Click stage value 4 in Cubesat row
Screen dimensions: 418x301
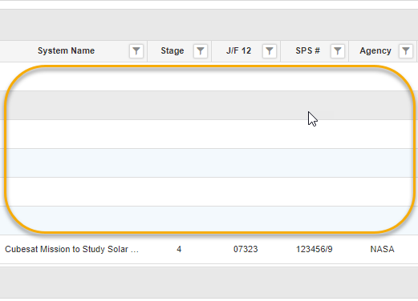179,249
